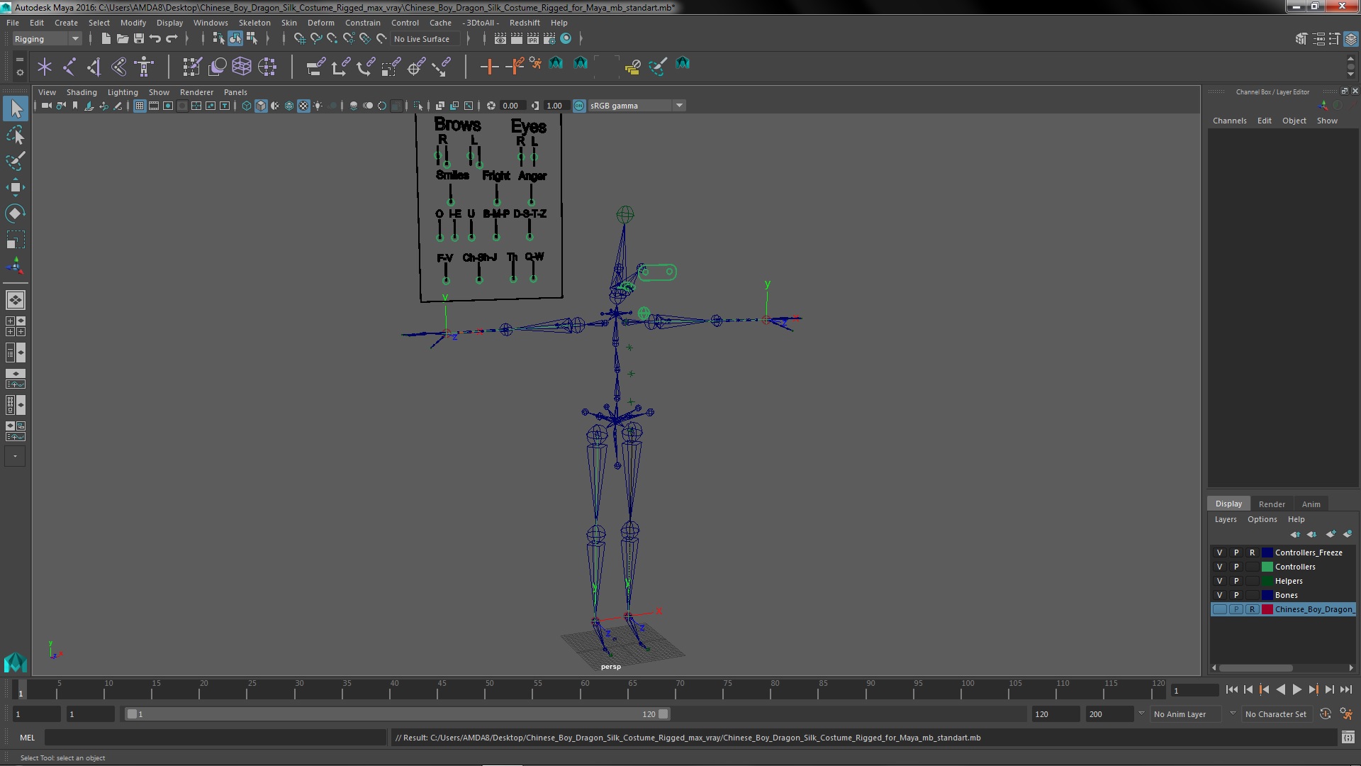Open the HumanIK character figure shelf icon
Screen dimensions: 1361x766
[145, 67]
